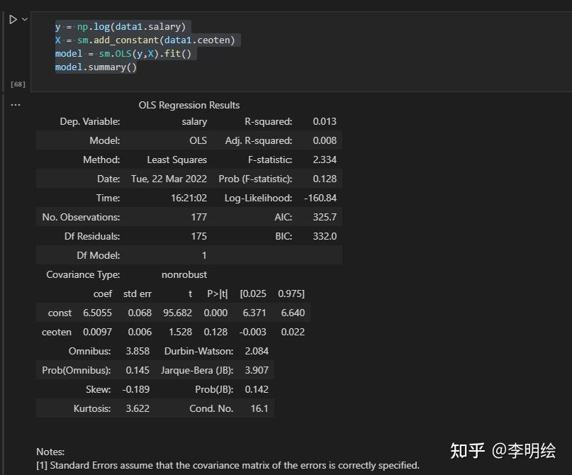The width and height of the screenshot is (572, 475).
Task: Click the date Tue, 22 Mar 2022
Action: pos(169,179)
